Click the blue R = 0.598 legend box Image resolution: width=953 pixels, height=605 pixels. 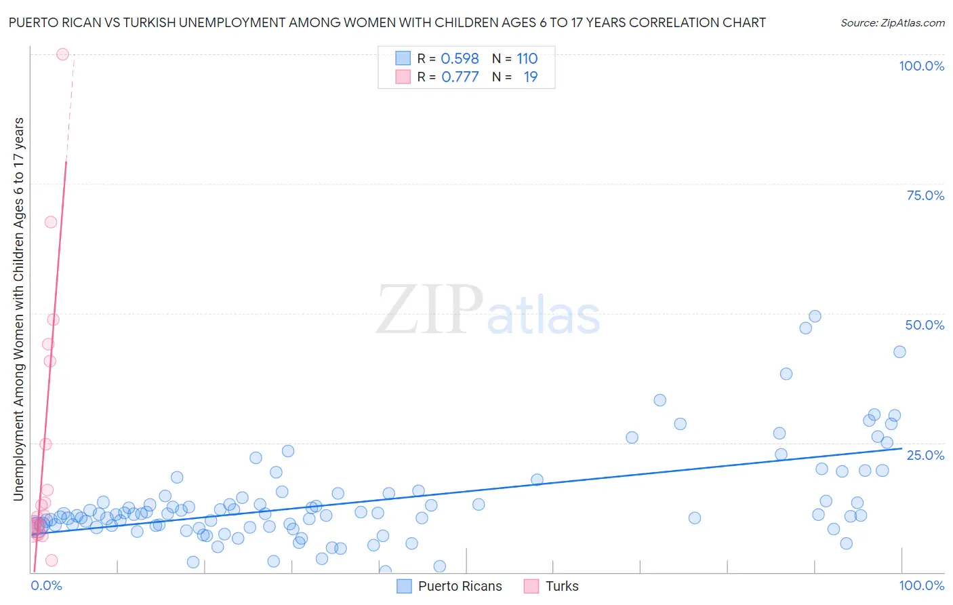(403, 58)
